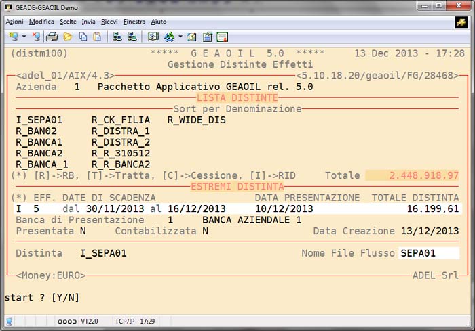Click the DATA PRESENTAZIONE value 10/12/2013

284,208
